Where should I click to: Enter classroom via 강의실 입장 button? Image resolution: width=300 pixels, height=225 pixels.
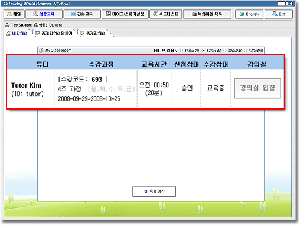click(257, 88)
